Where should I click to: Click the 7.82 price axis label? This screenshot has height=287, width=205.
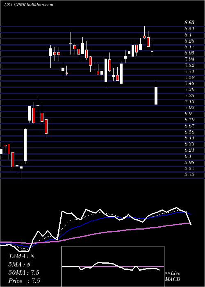point(189,65)
